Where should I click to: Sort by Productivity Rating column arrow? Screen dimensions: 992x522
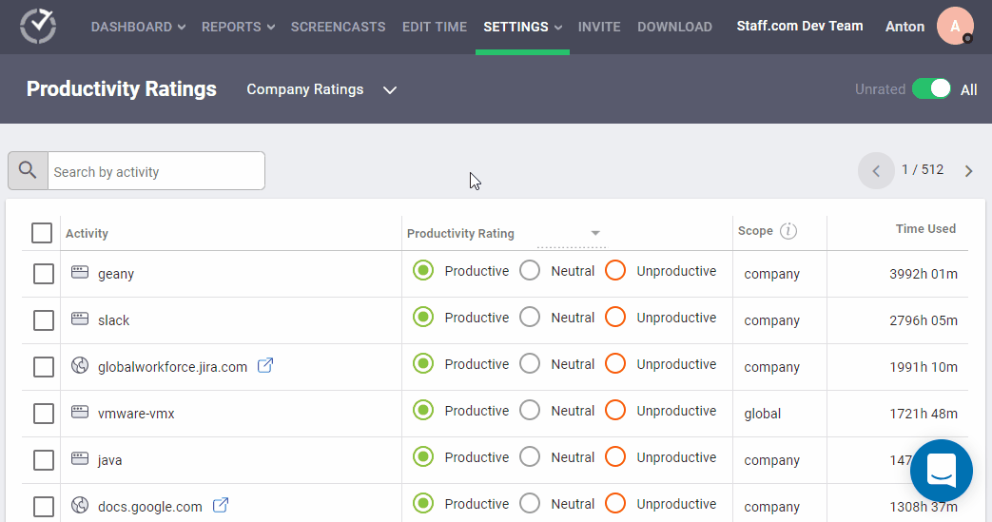click(x=595, y=233)
